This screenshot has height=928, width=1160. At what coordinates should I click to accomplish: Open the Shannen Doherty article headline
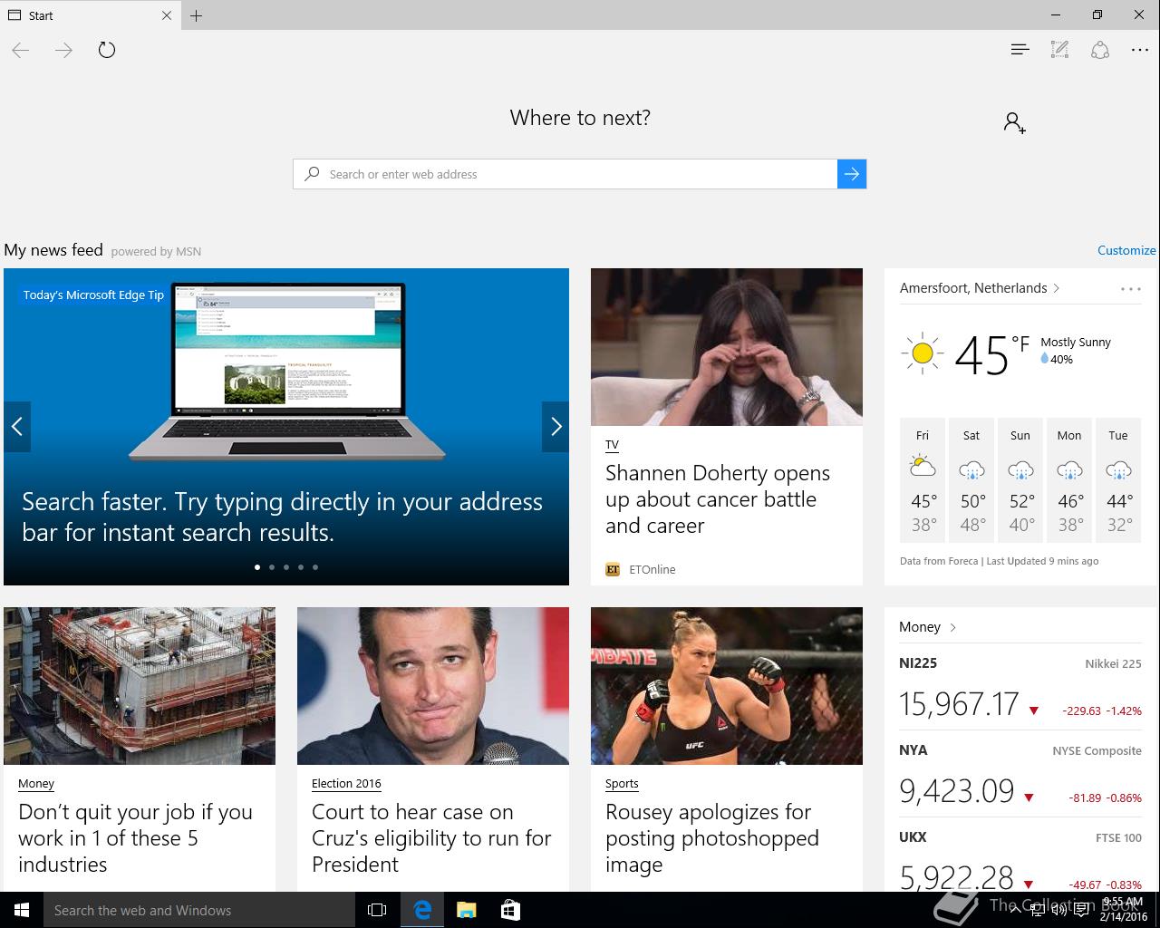coord(718,499)
